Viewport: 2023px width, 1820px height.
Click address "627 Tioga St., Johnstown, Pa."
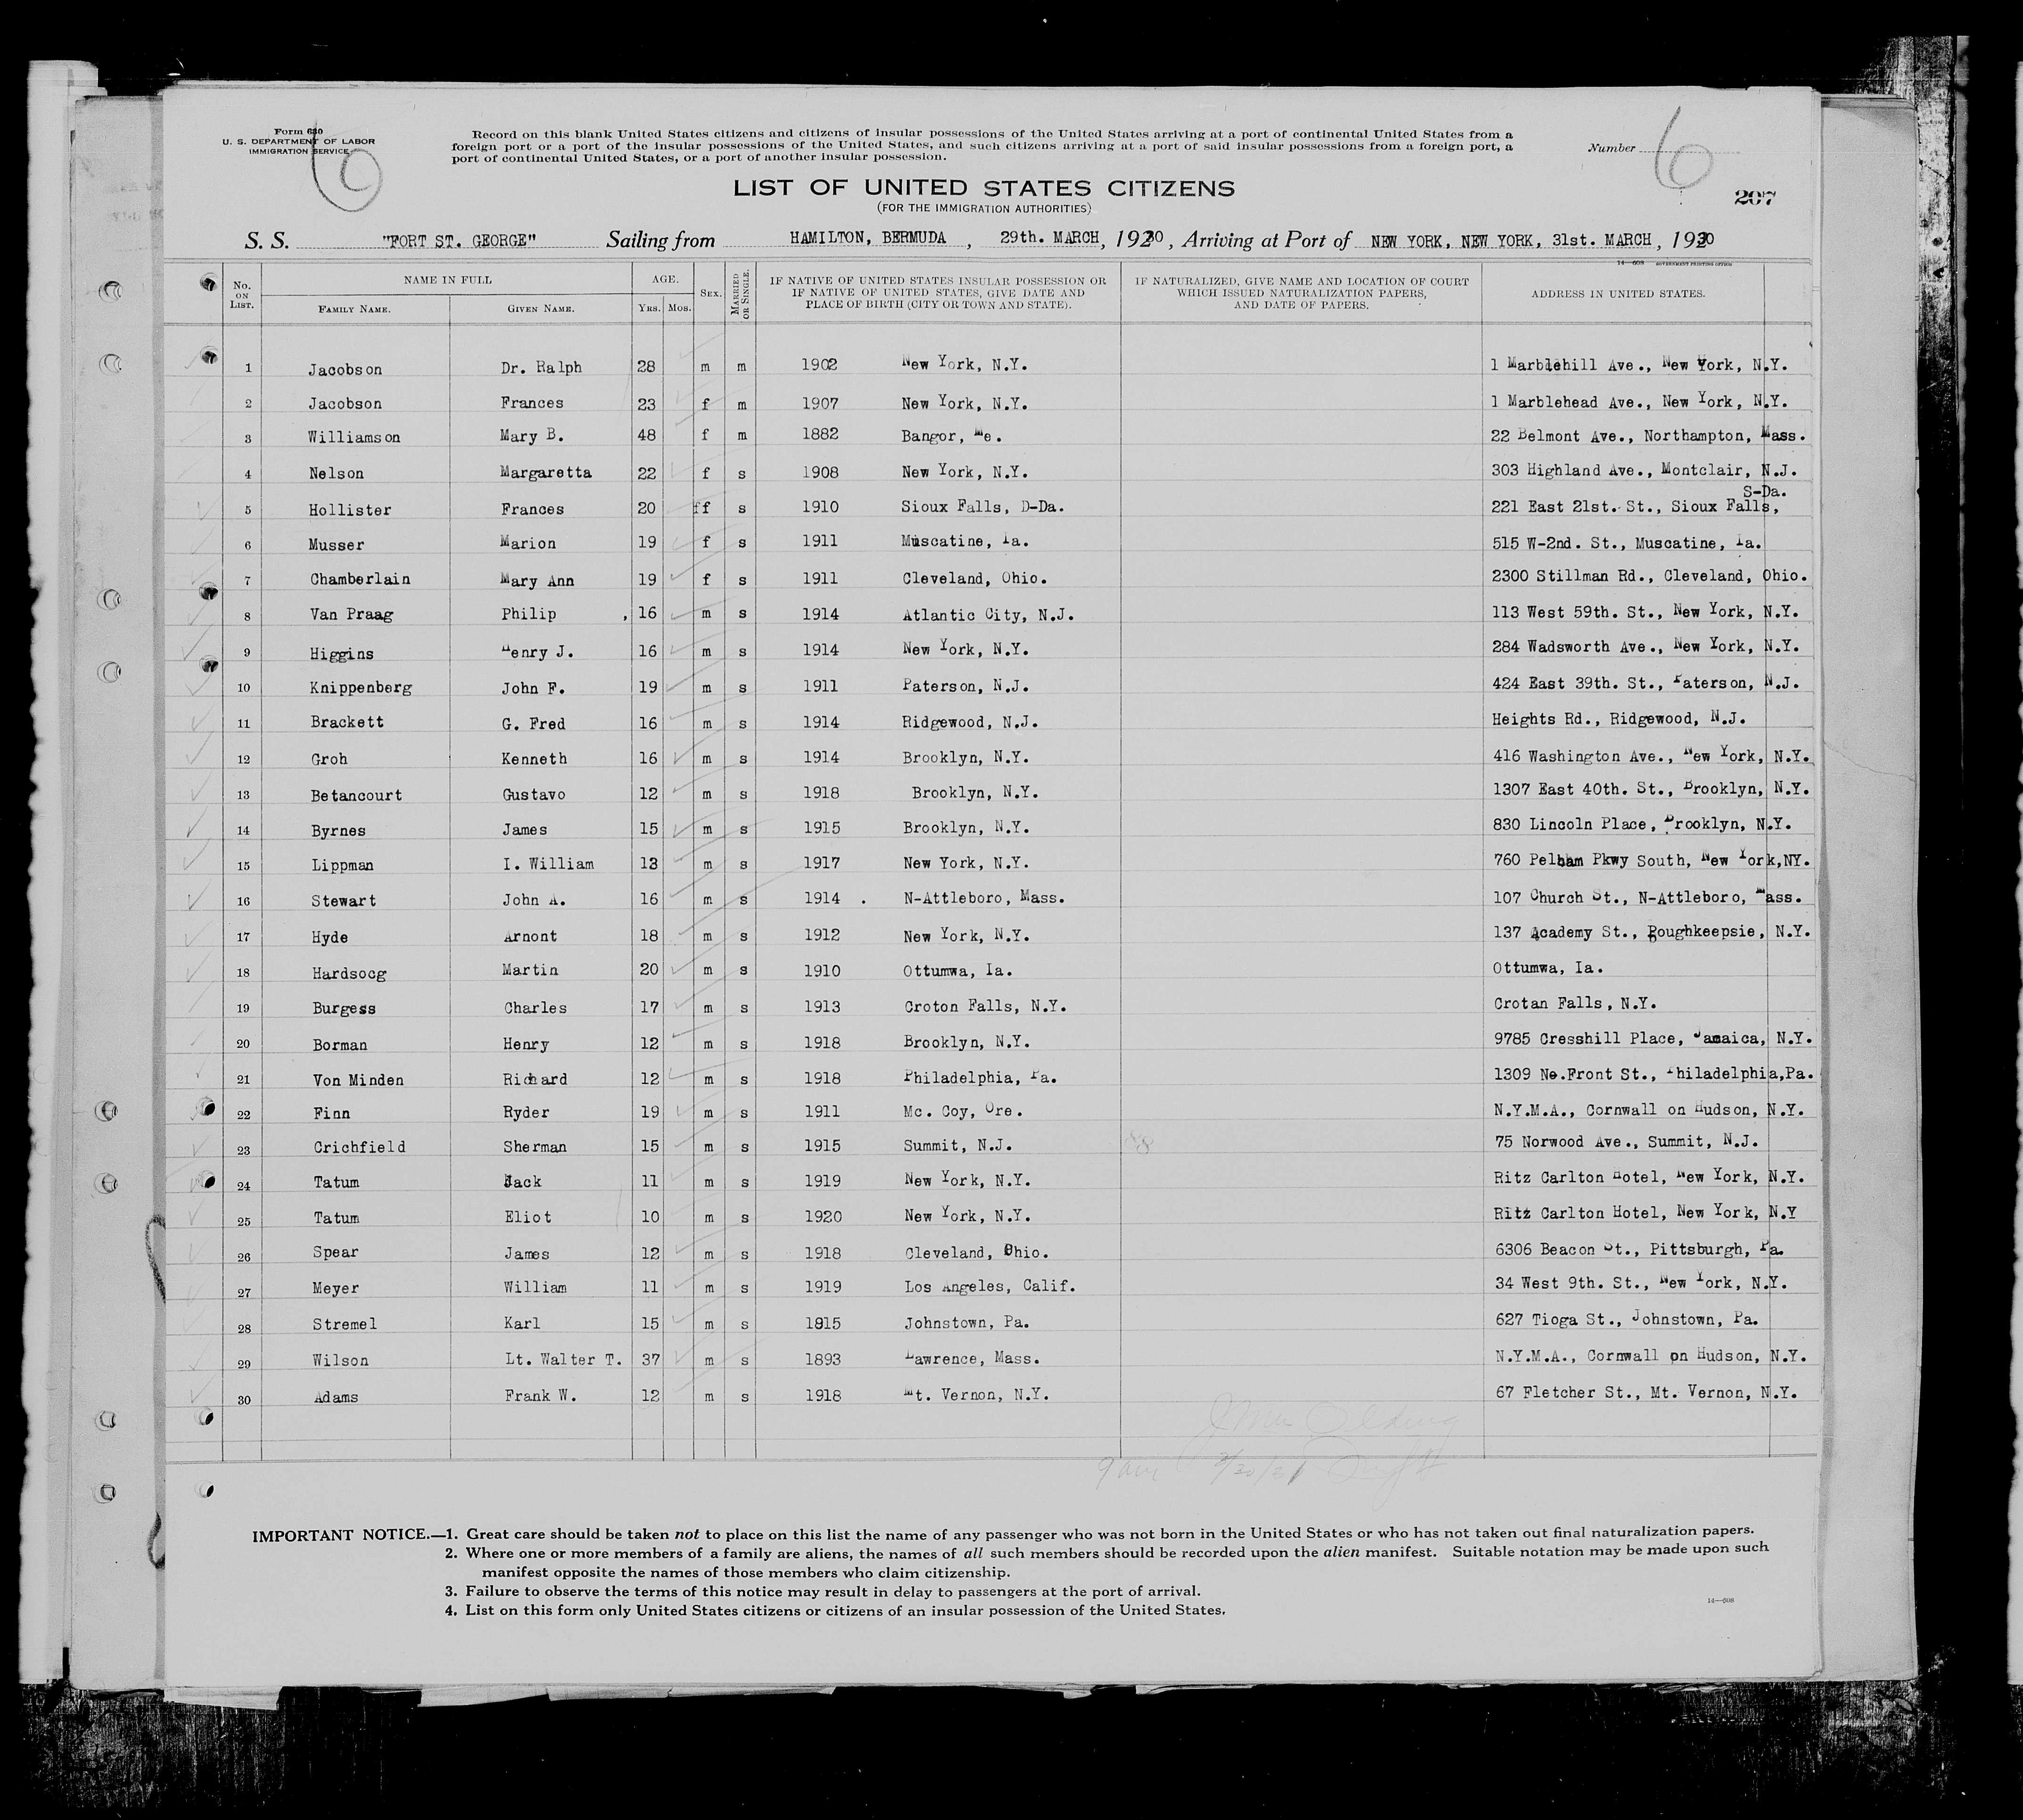click(x=1625, y=1319)
